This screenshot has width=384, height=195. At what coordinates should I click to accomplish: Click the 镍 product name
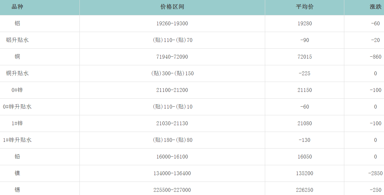[x=17, y=173]
